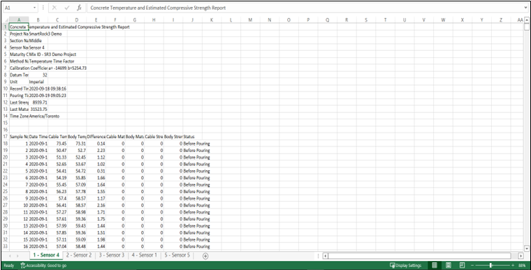Screen dimensions: 531x270
Task: Switch to Page Layout view icon
Action: (448, 265)
